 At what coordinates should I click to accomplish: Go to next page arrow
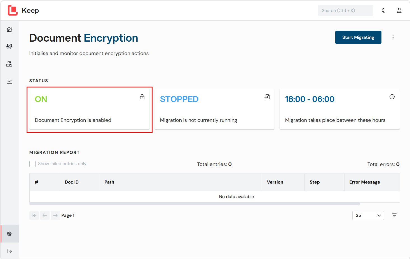[55, 215]
